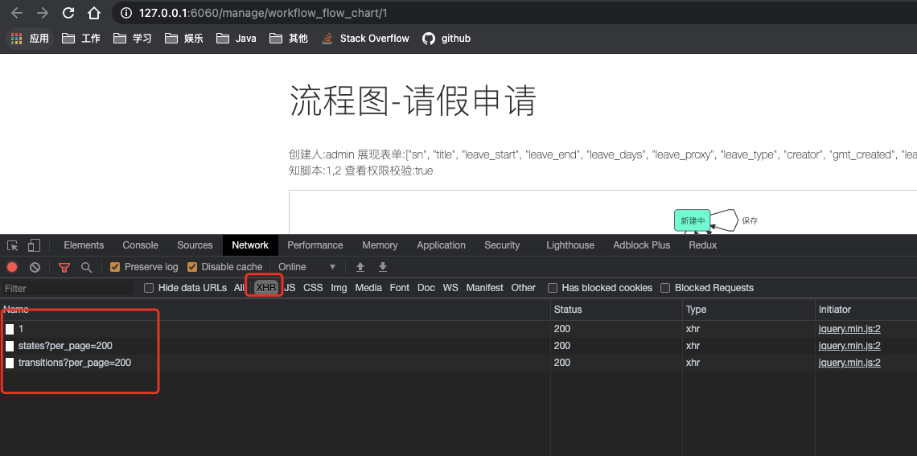Open the github bookmark
Image resolution: width=917 pixels, height=456 pixels.
446,39
